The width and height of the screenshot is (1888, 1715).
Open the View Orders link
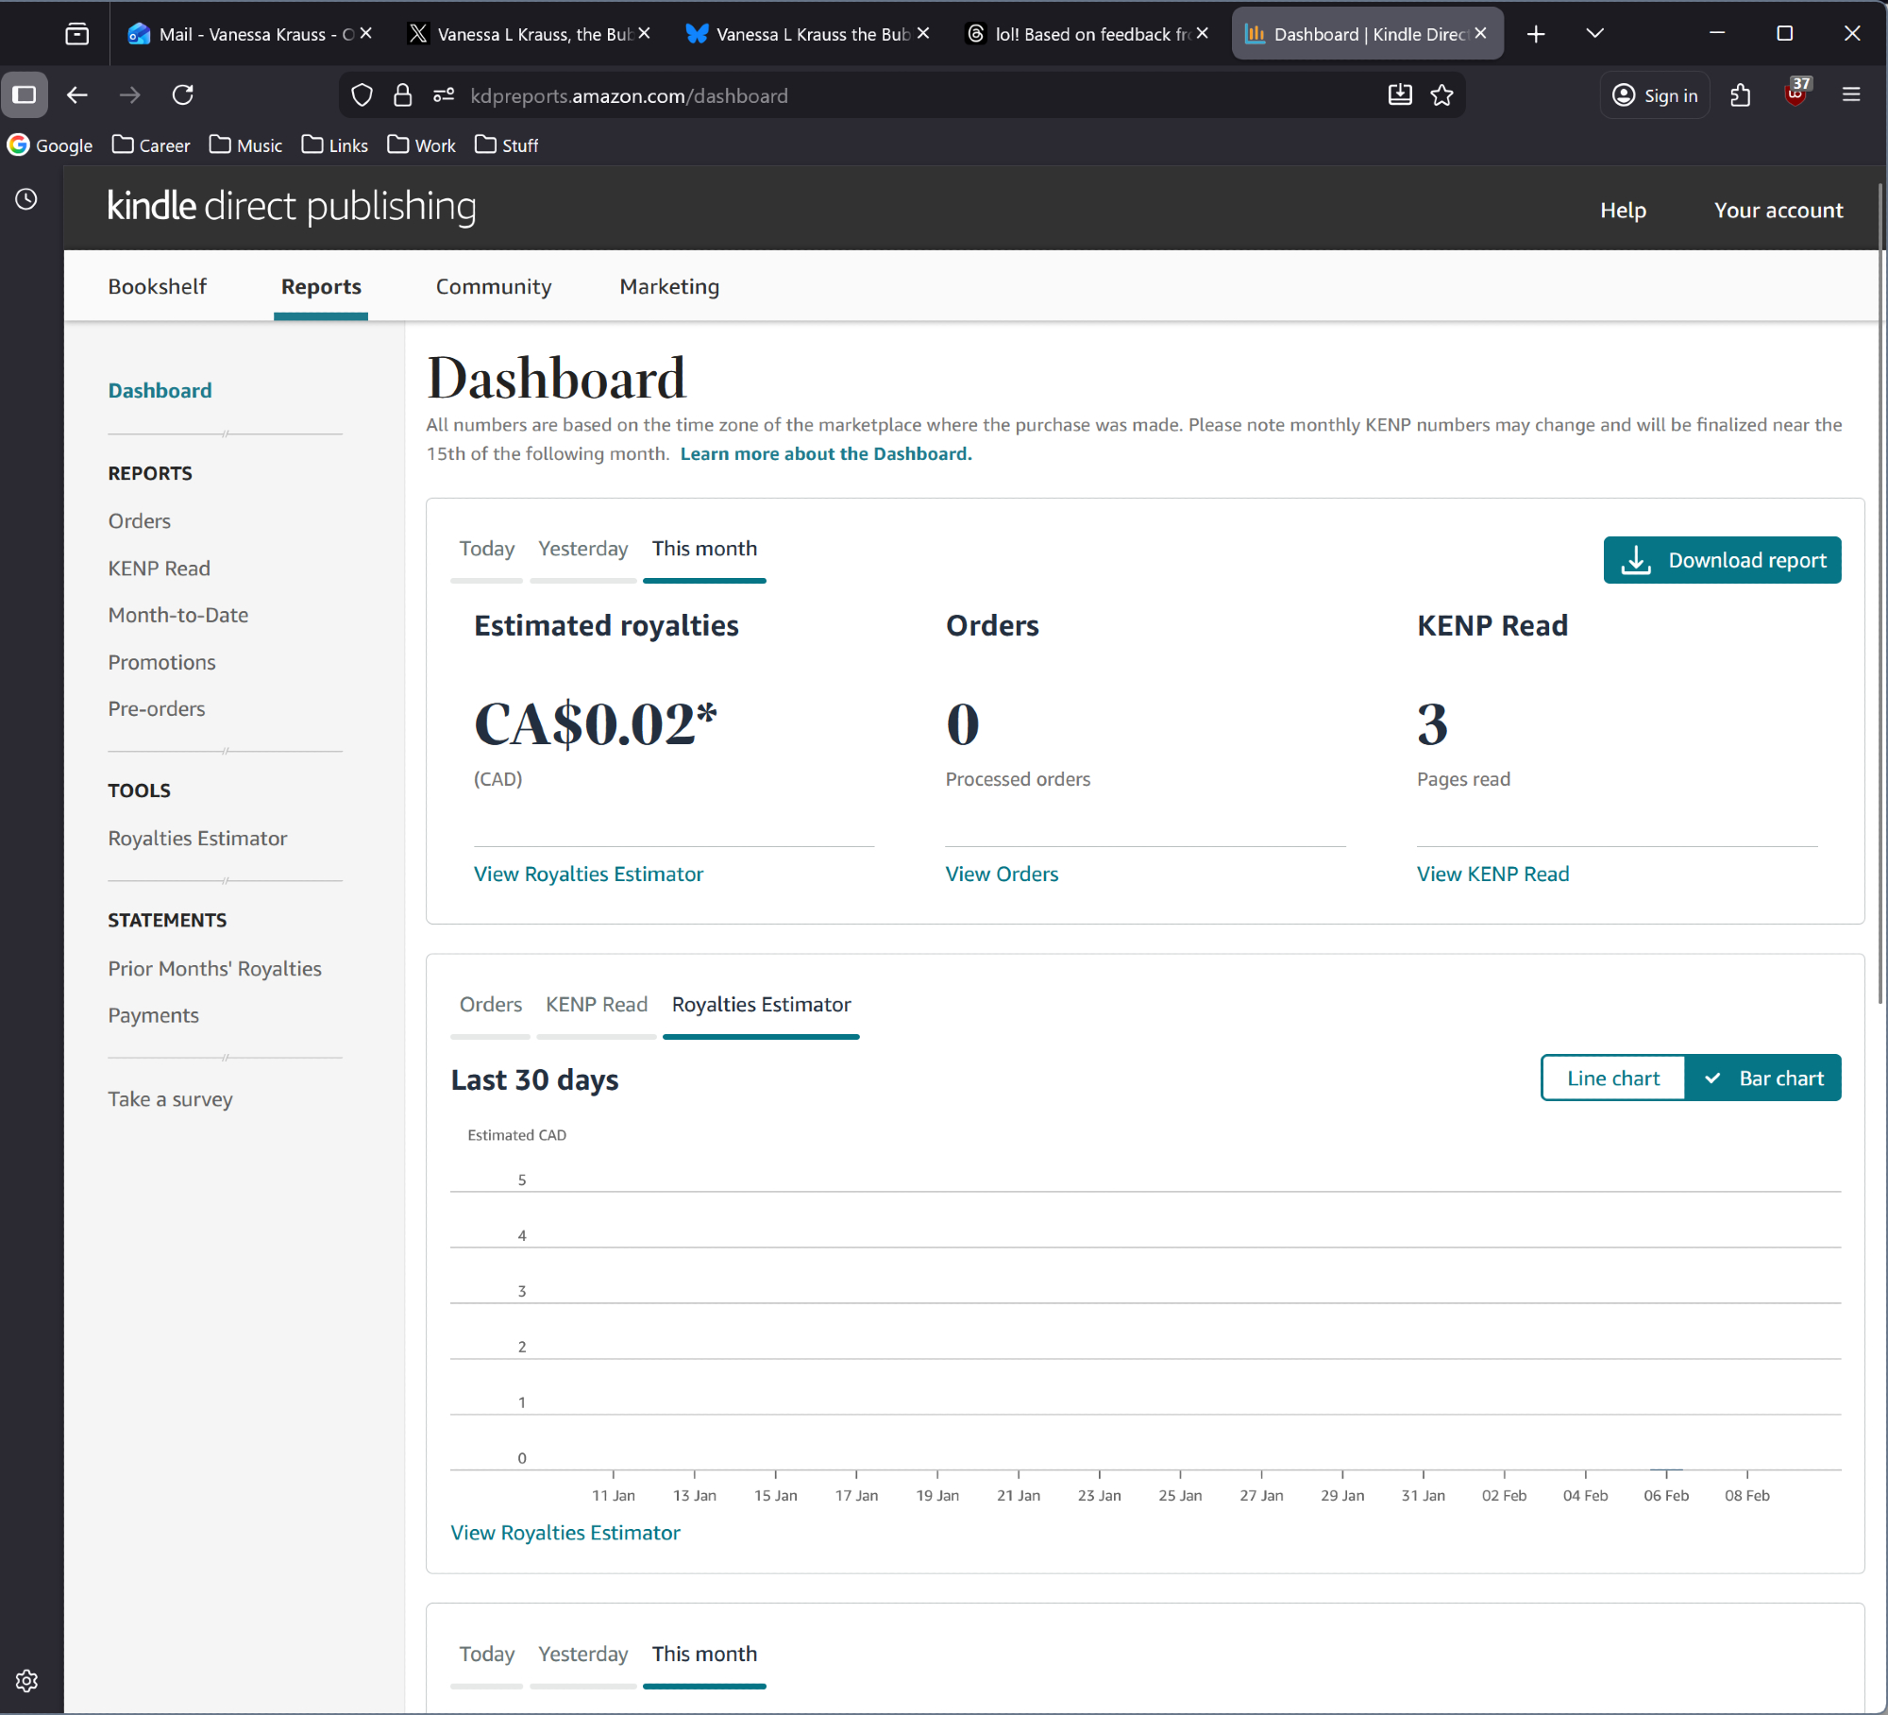point(1002,874)
